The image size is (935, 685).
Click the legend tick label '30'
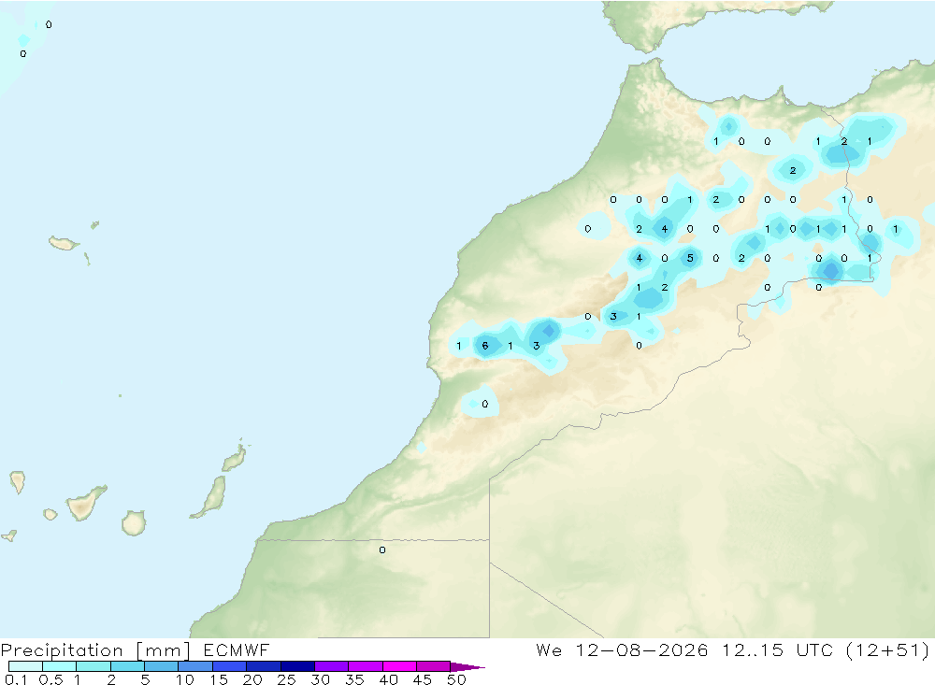click(321, 679)
